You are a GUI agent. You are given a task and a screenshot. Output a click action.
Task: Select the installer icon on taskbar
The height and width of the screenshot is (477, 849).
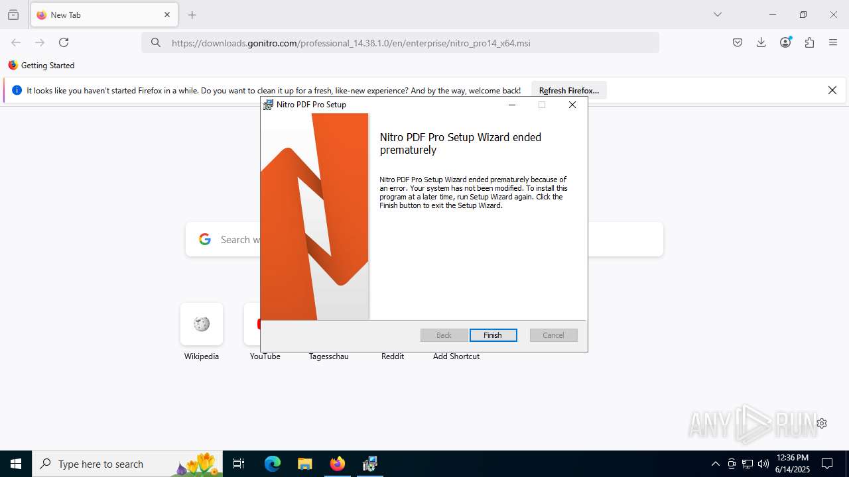(x=370, y=464)
